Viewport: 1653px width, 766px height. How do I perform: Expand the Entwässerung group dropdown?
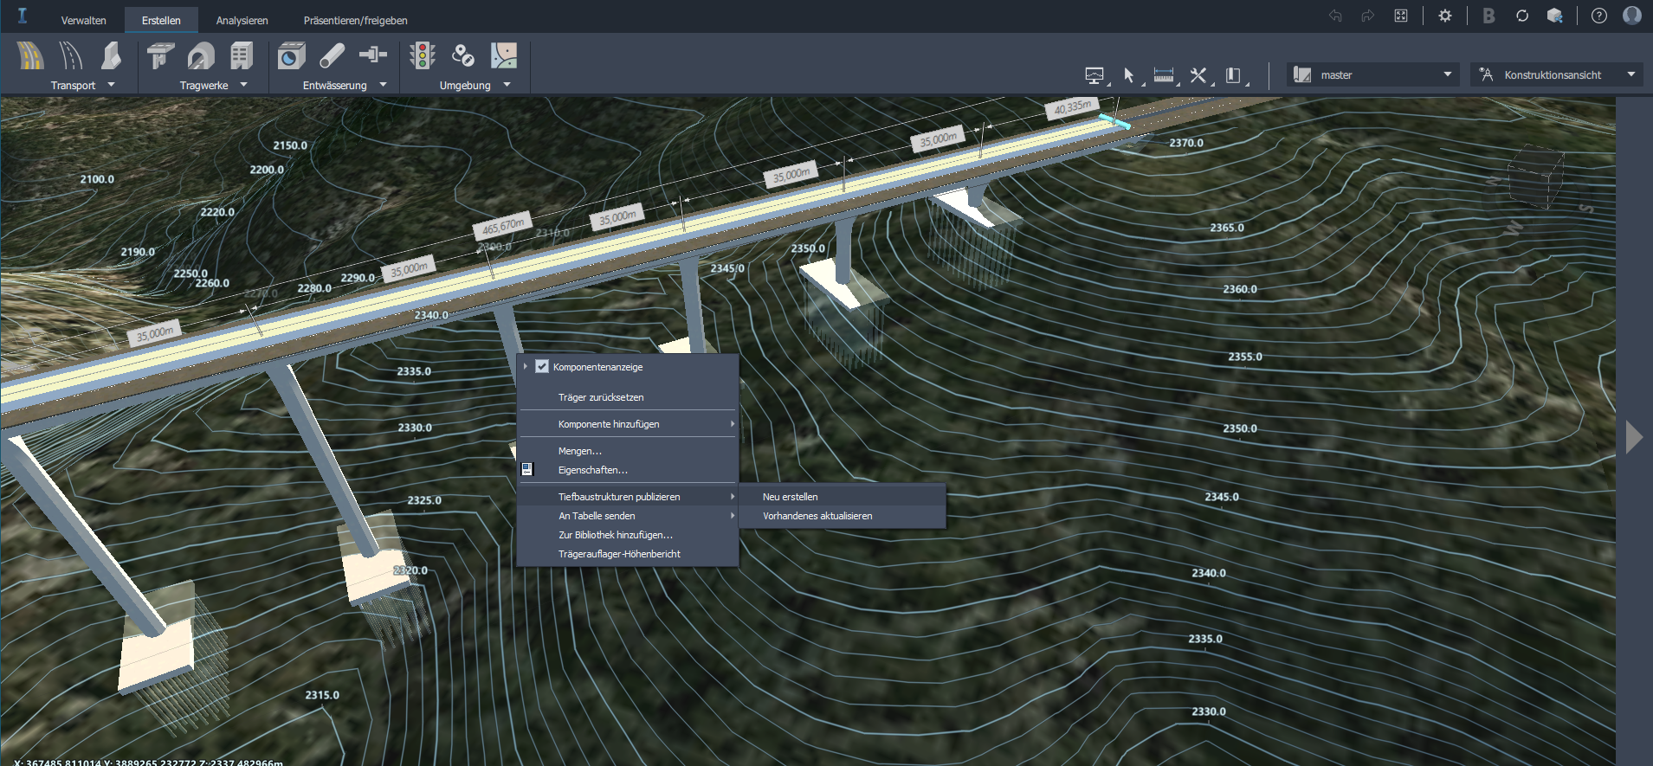(x=383, y=85)
